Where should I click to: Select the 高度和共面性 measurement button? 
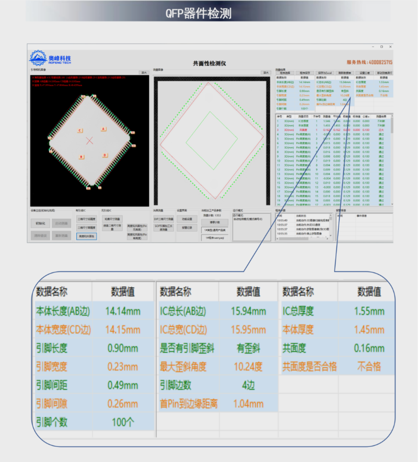[87, 236]
